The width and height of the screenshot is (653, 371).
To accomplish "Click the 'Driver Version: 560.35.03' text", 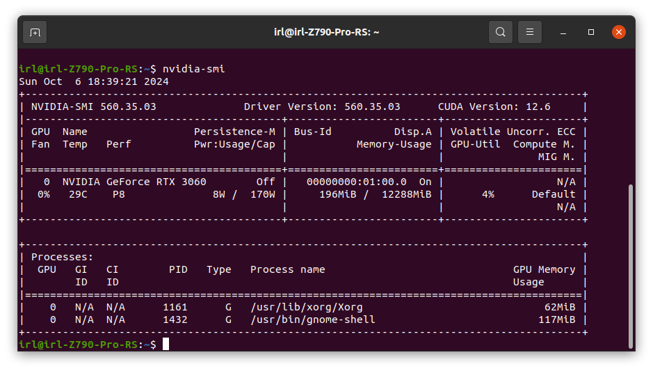I will tap(322, 106).
